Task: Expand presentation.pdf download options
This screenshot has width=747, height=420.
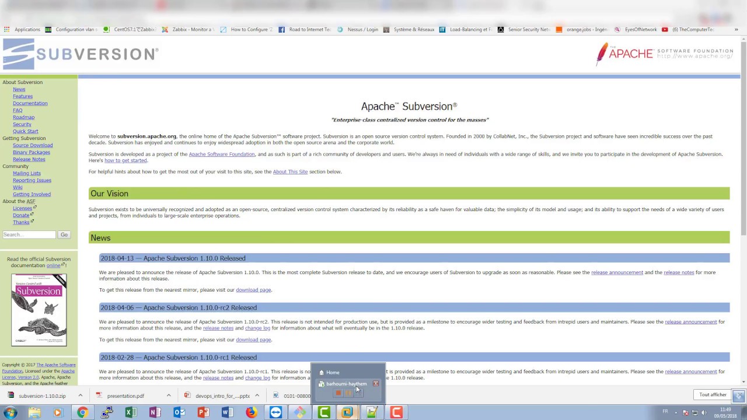Action: point(168,395)
